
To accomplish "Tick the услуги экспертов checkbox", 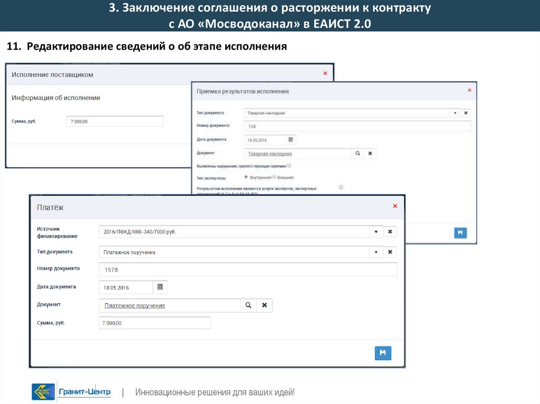I will click(341, 187).
